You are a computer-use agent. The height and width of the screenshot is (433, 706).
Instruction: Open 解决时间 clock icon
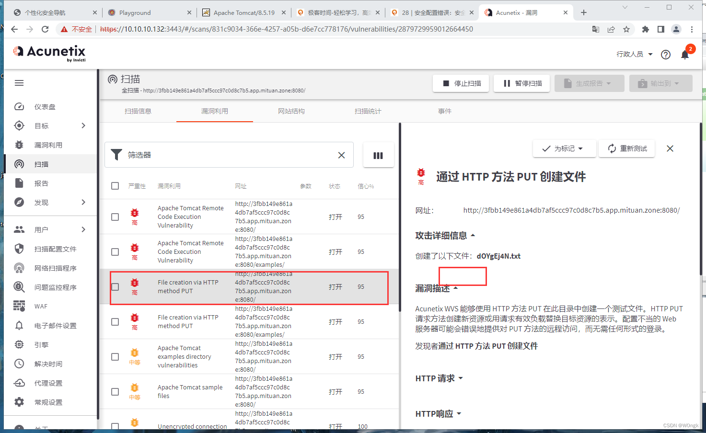click(19, 364)
